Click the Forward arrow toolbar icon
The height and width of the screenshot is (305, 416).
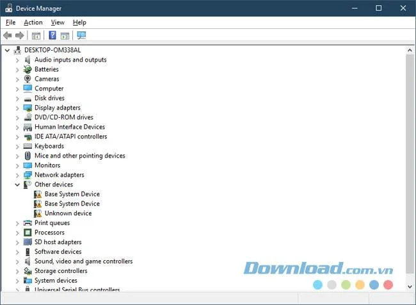20,35
